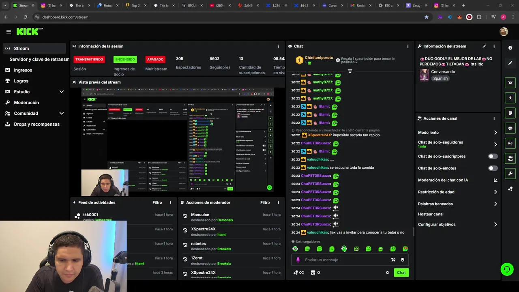Click the pencil edit icon in right toolbar
This screenshot has height=292, width=519.
click(x=510, y=63)
